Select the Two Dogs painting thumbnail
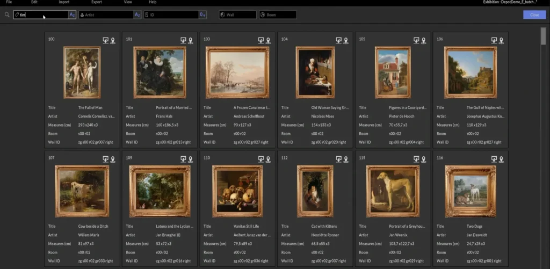 pos(471,191)
